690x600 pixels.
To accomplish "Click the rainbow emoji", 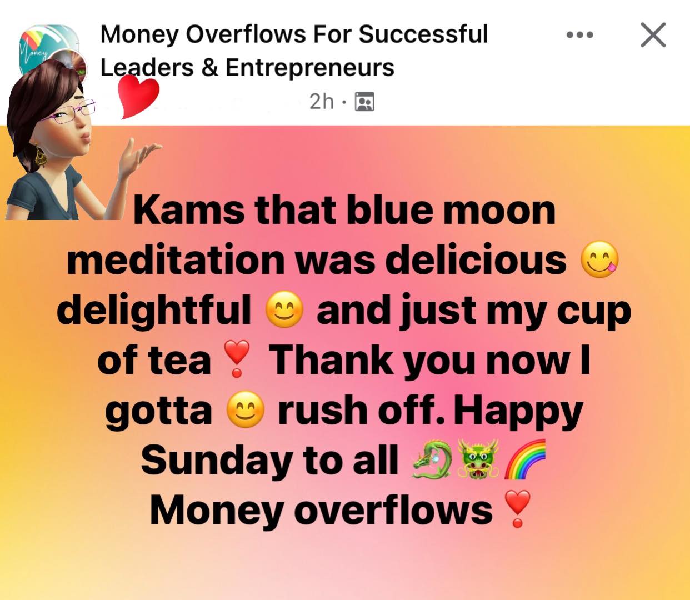I will 524,459.
